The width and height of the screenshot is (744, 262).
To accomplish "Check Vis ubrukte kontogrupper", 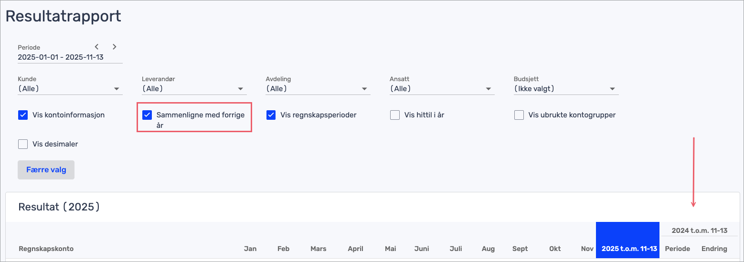I will [x=519, y=115].
